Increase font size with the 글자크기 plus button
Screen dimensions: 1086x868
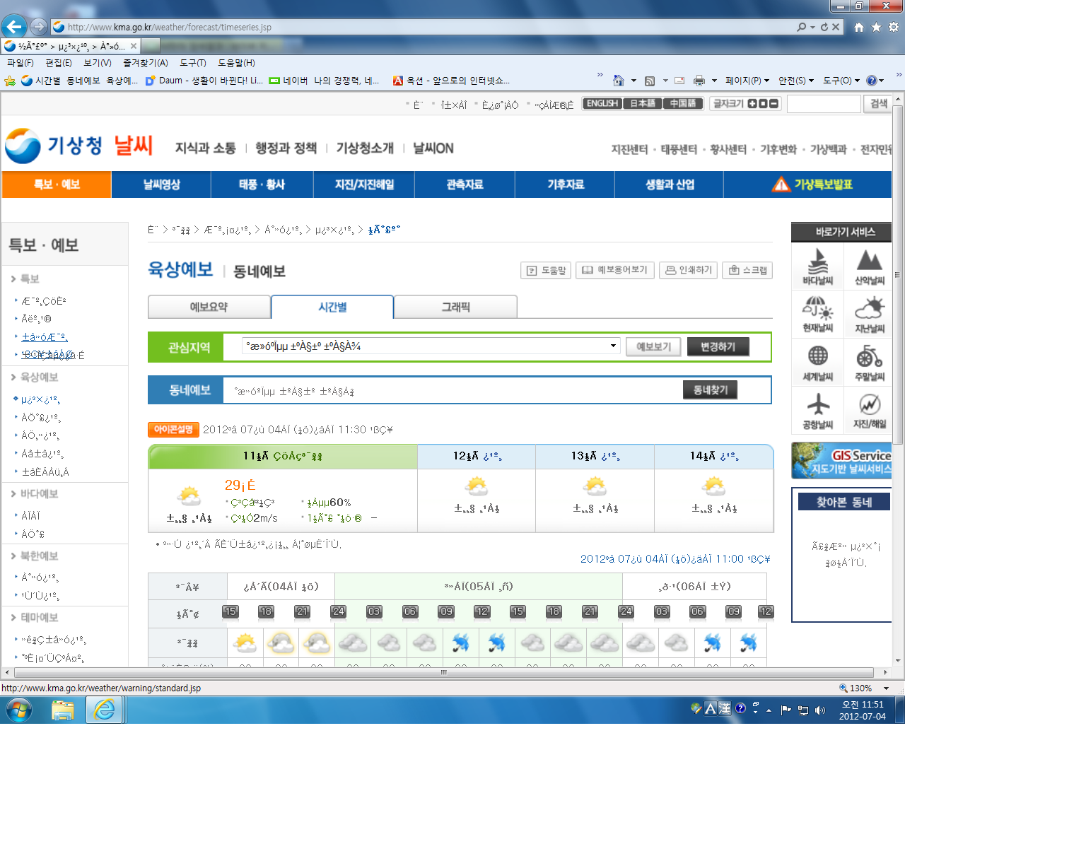click(x=752, y=104)
